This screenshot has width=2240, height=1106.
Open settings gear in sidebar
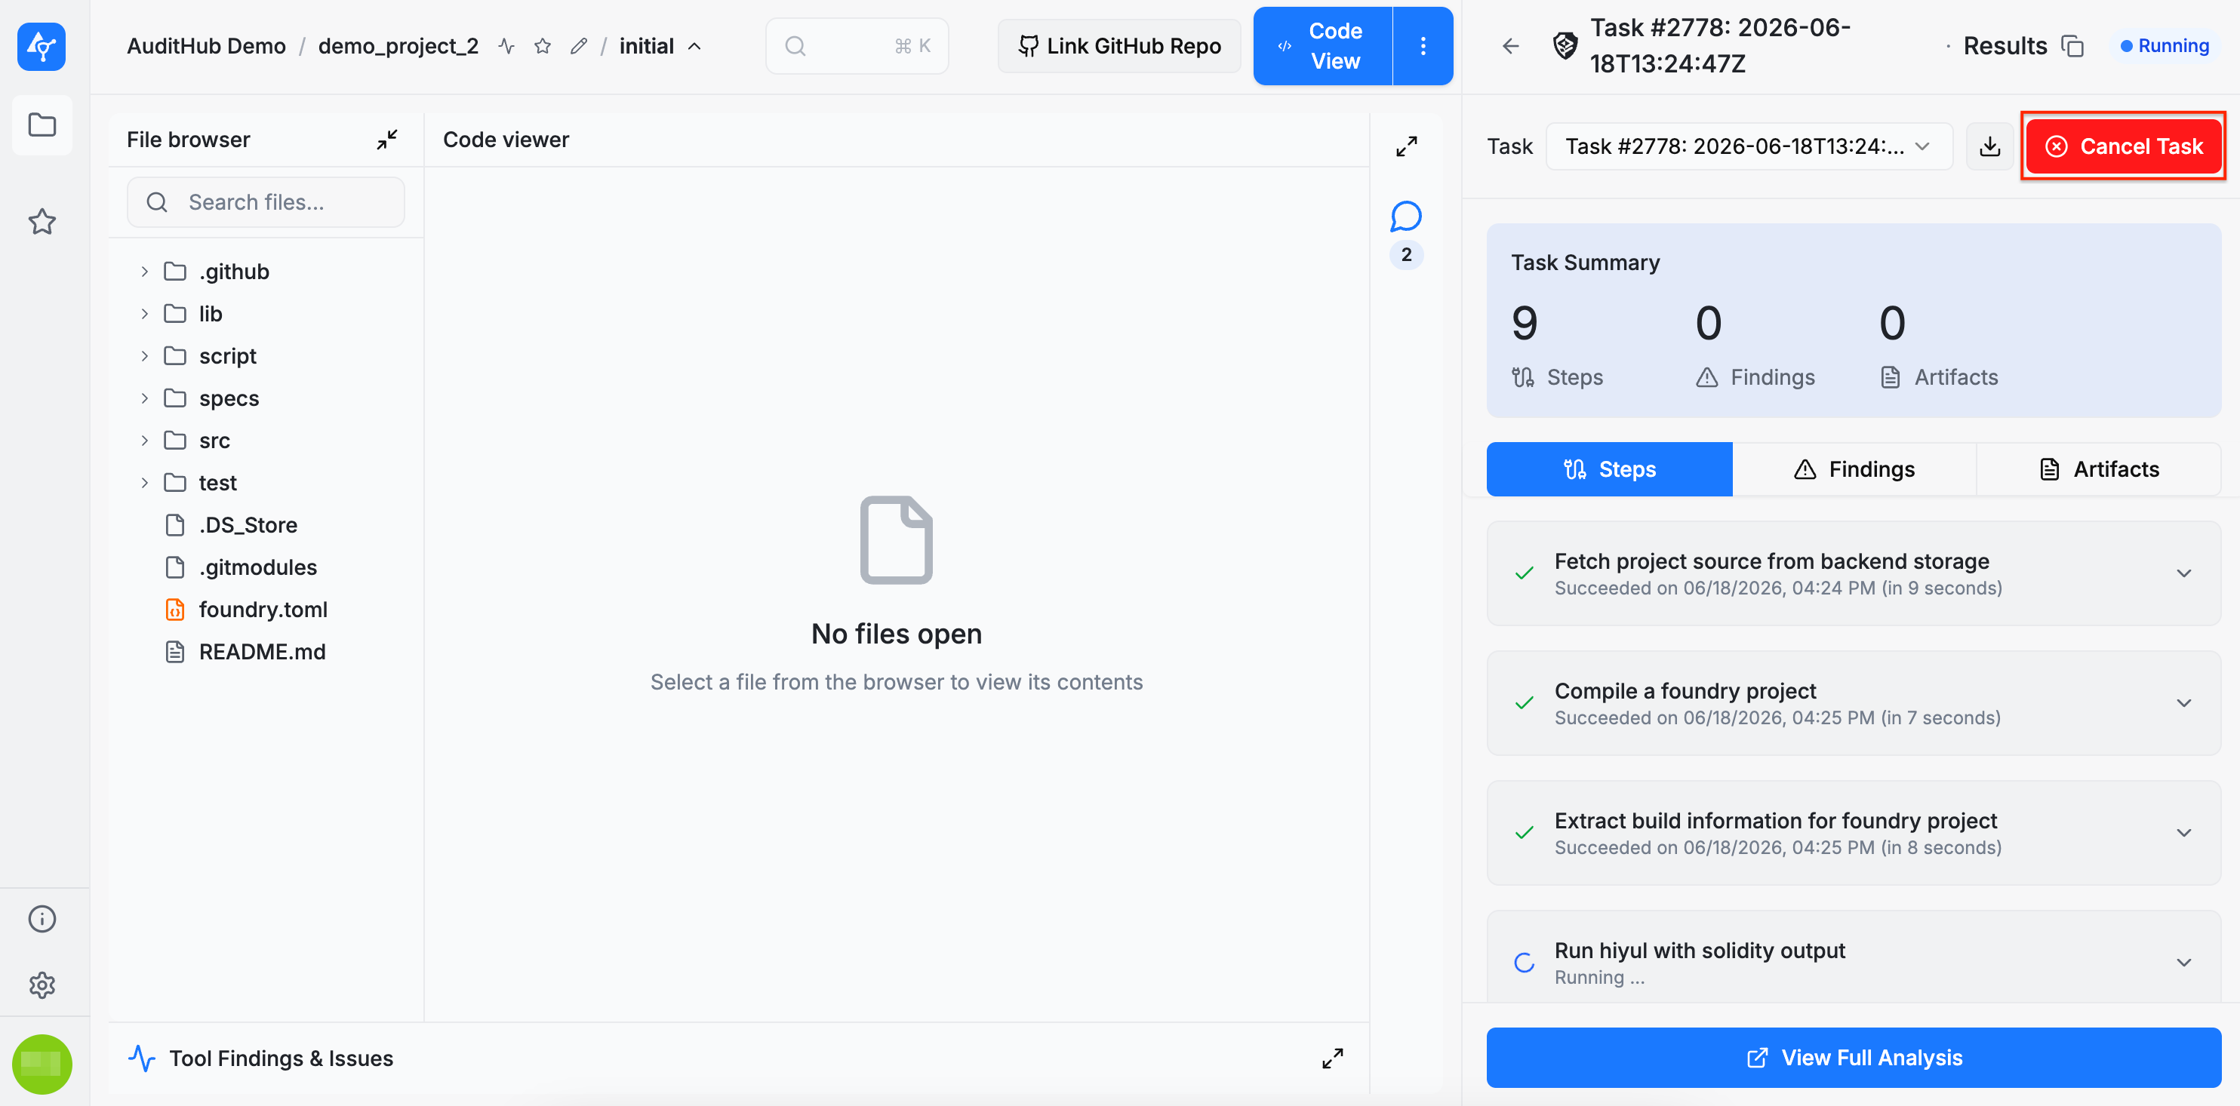pos(42,985)
